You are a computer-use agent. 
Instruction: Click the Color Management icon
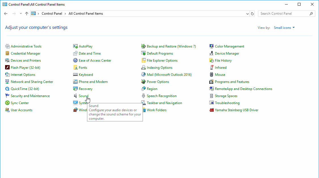coord(212,46)
